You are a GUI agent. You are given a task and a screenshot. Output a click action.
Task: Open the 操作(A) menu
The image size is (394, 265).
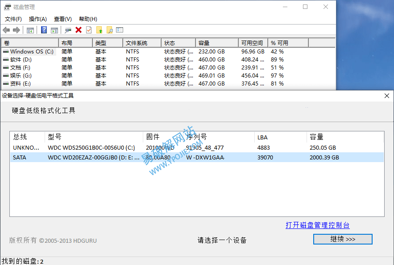(x=38, y=19)
